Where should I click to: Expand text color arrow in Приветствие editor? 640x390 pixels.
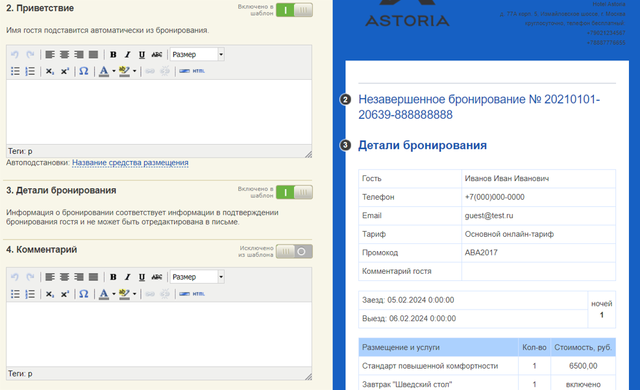pyautogui.click(x=114, y=71)
